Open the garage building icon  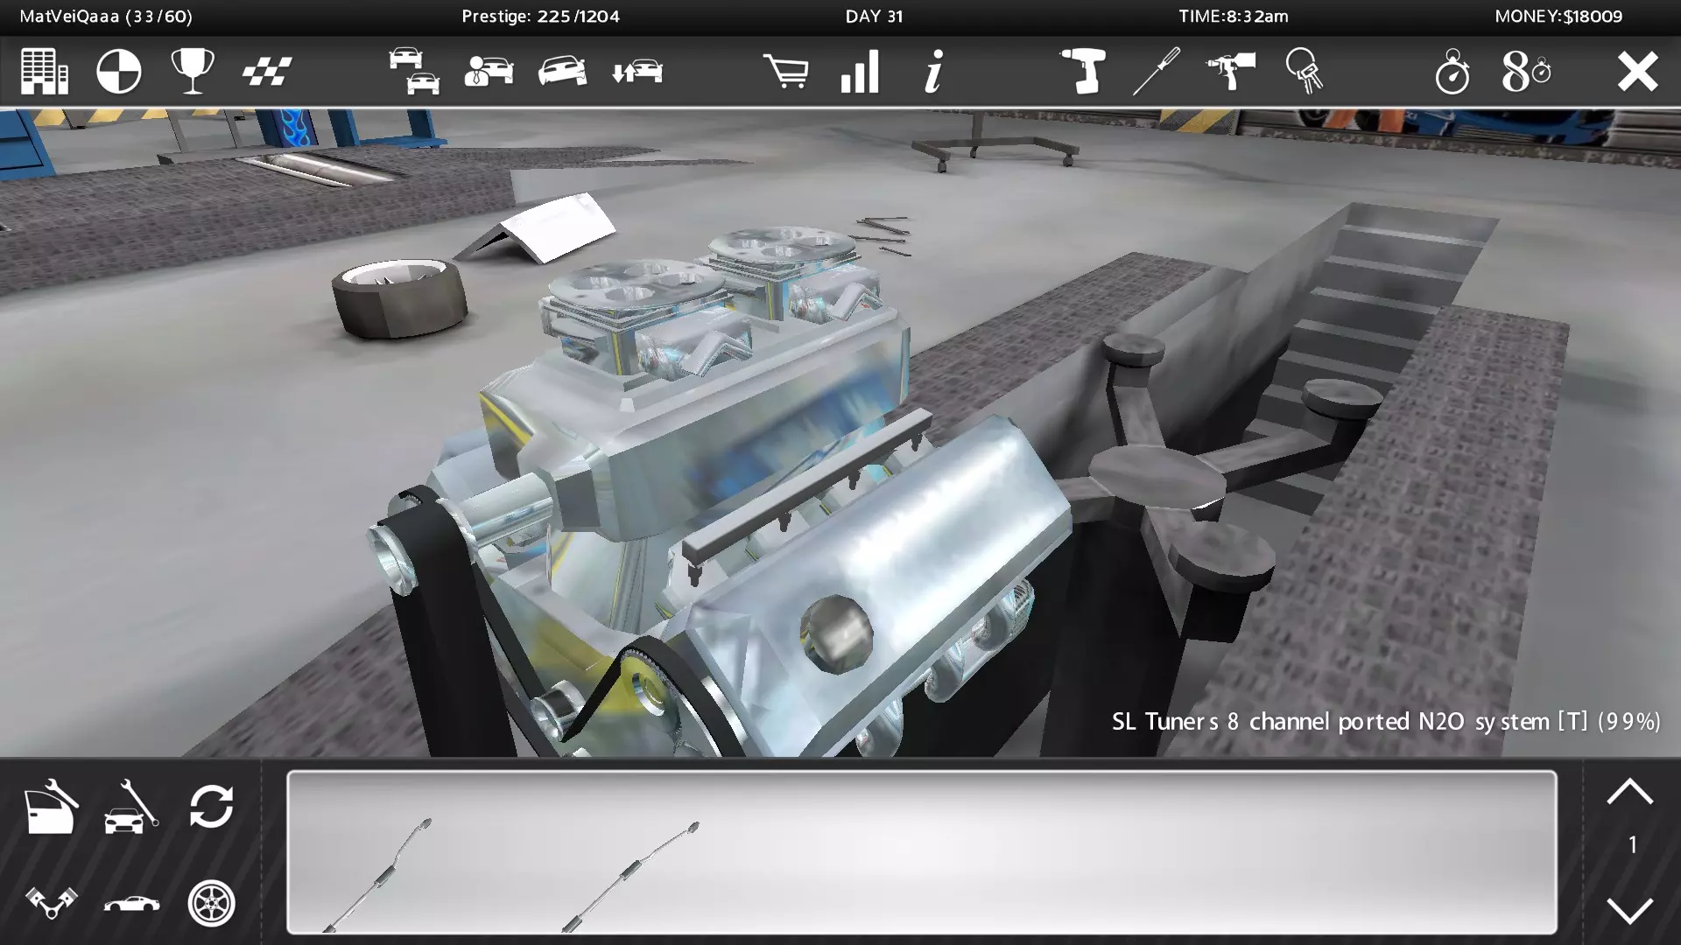tap(44, 71)
